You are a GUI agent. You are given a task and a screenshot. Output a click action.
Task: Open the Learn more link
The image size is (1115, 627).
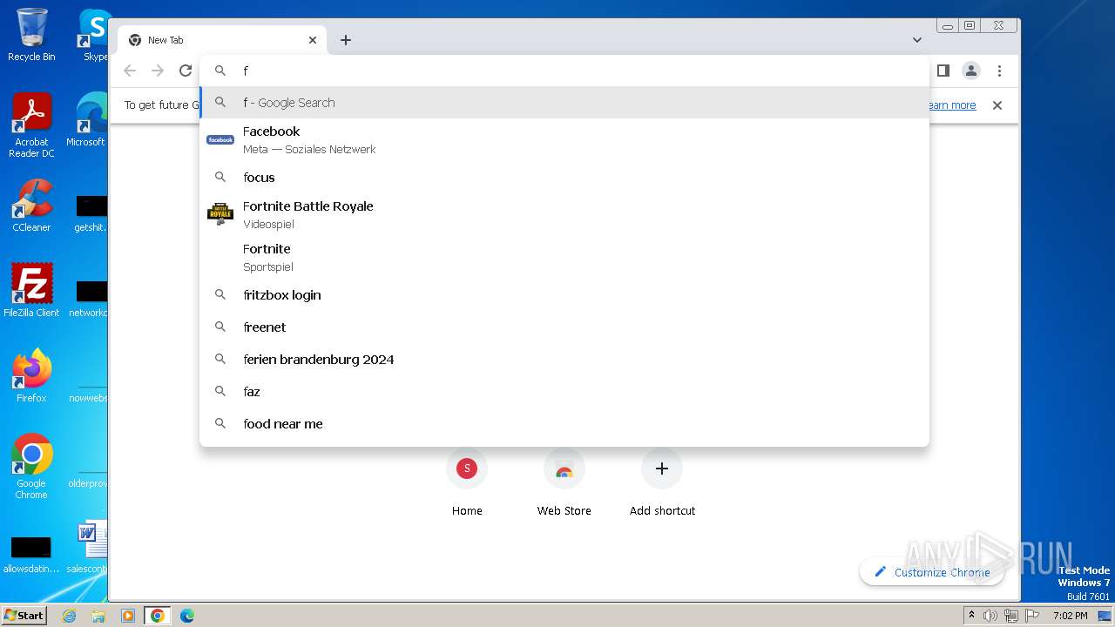[x=951, y=105]
